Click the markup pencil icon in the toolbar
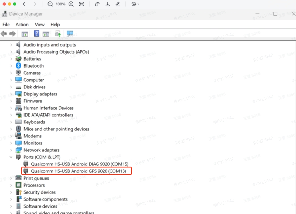Screen dimensions: 296x214 tap(118, 4)
